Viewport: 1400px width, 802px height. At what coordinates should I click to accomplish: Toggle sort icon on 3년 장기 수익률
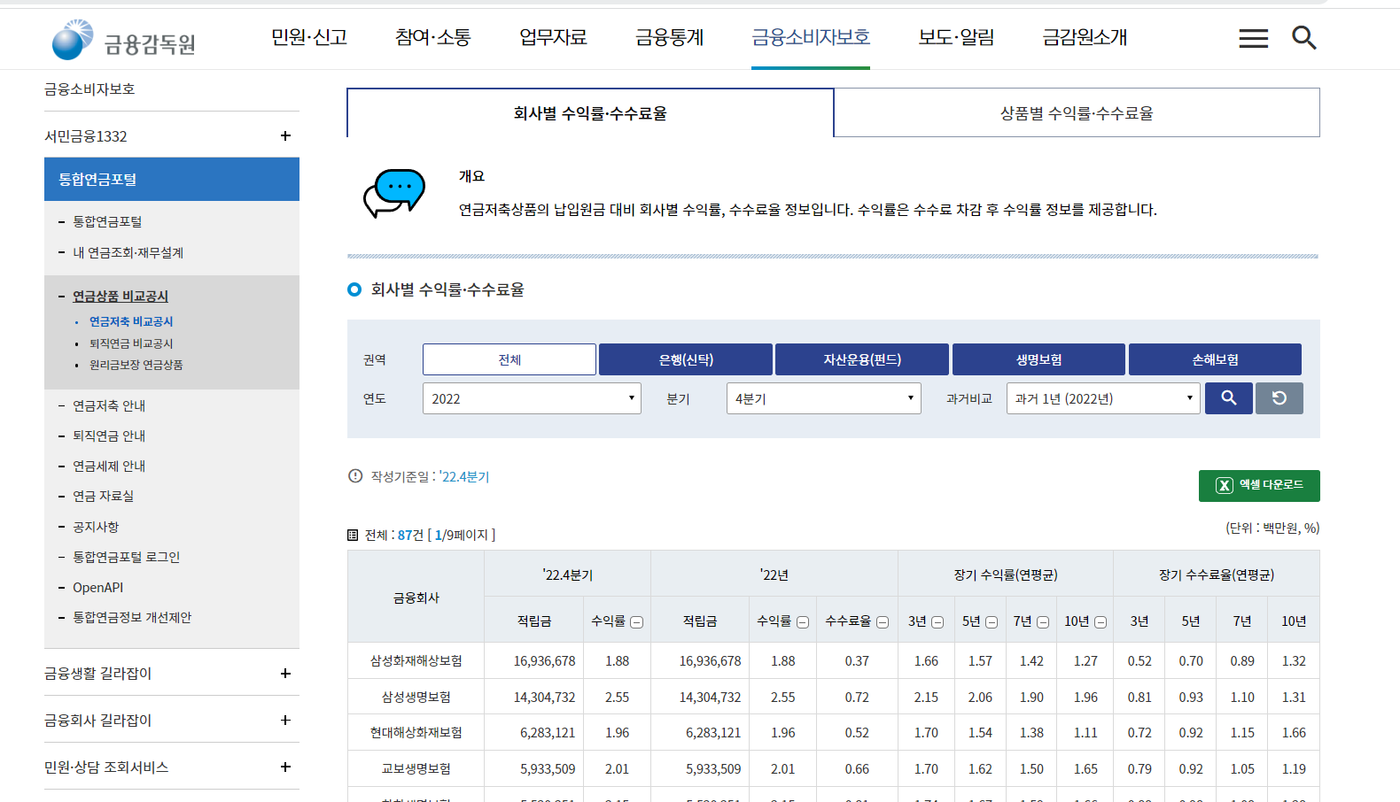click(x=937, y=622)
